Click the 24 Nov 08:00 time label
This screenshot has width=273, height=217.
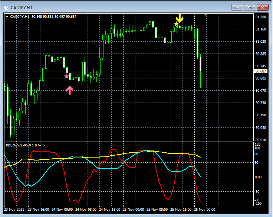tap(86, 209)
